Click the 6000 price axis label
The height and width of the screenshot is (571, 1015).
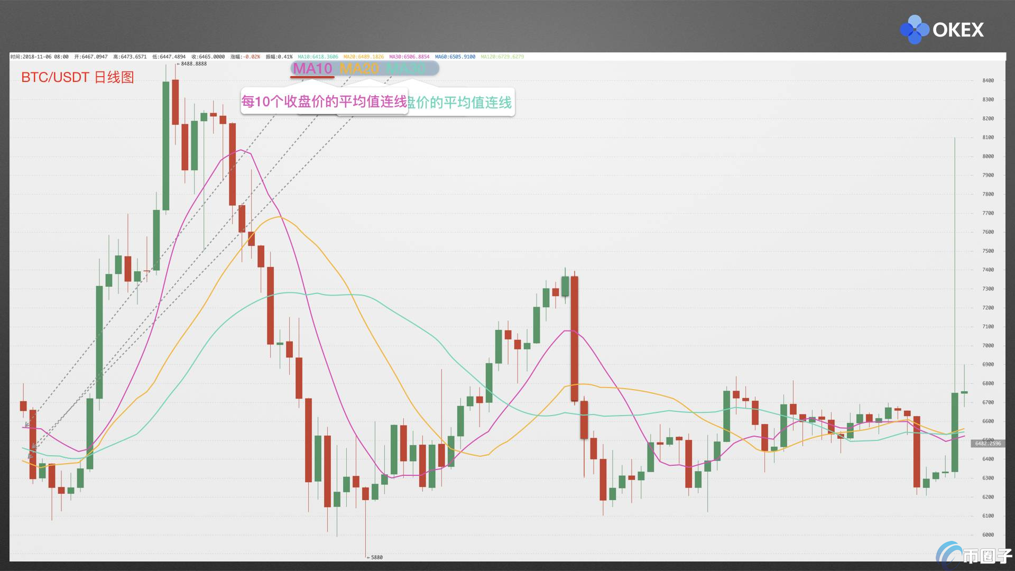click(988, 535)
